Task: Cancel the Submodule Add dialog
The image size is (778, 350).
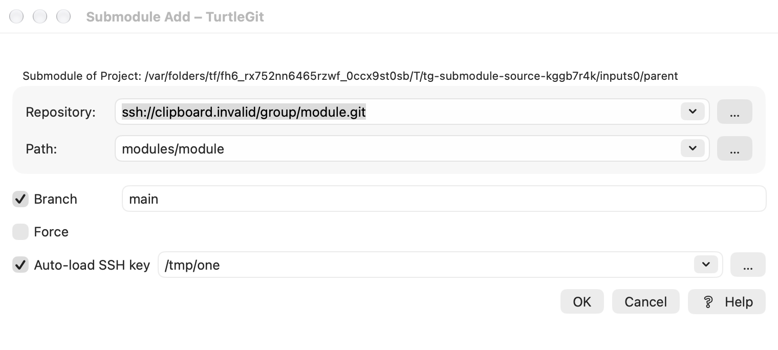Action: [645, 301]
